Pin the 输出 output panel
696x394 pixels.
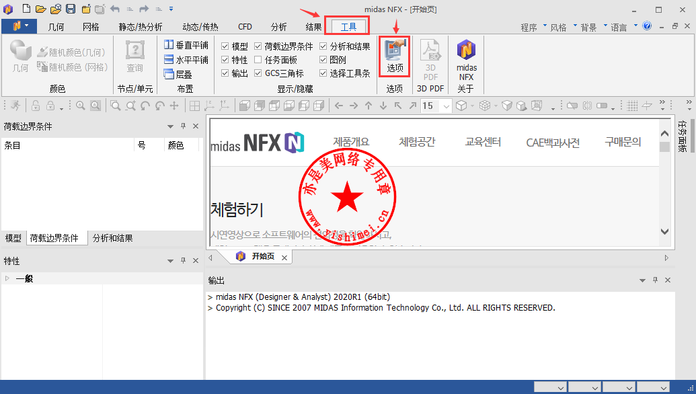point(655,280)
